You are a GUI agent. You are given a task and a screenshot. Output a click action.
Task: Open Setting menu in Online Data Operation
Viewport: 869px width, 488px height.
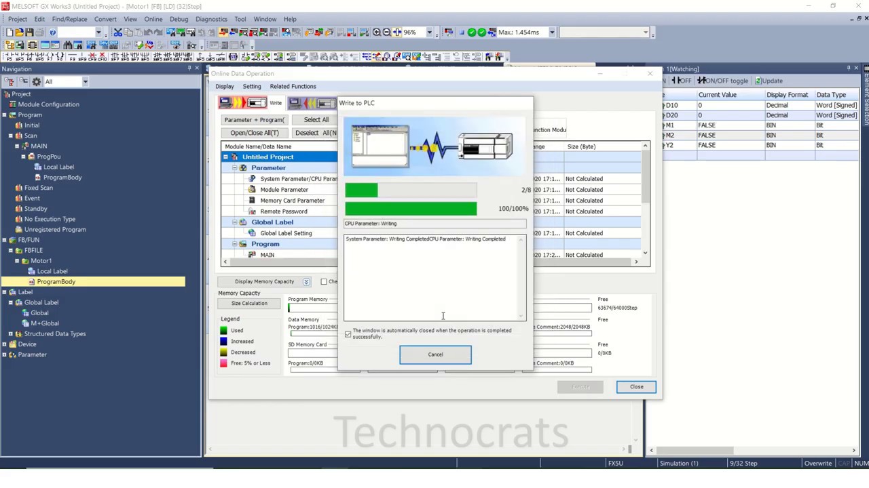[x=252, y=86]
